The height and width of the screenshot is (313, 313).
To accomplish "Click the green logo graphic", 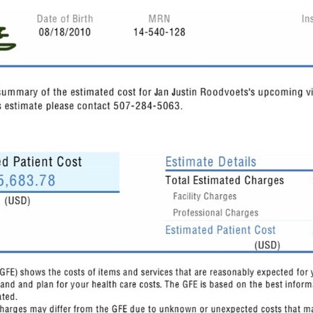I will [7, 39].
